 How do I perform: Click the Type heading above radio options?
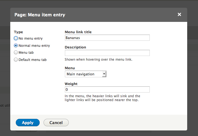[18, 32]
